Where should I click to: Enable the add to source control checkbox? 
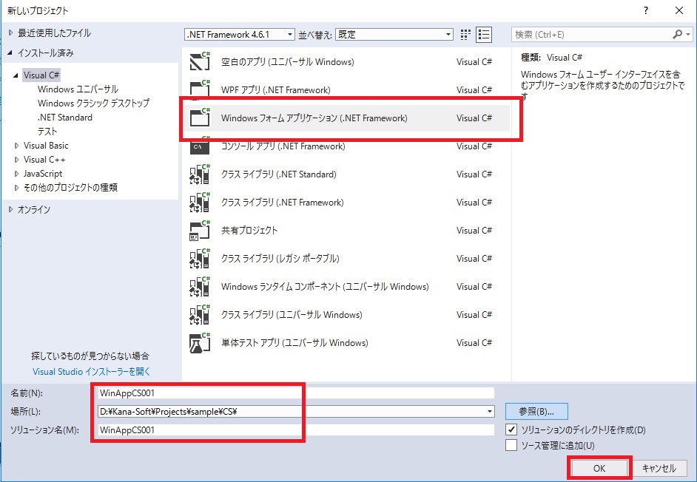pos(511,445)
